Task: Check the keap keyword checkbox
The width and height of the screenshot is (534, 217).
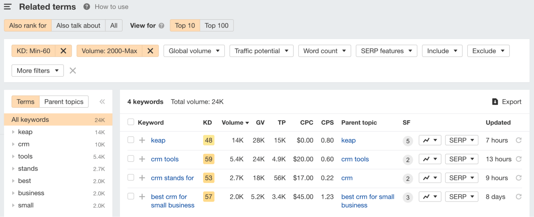Action: pyautogui.click(x=131, y=140)
